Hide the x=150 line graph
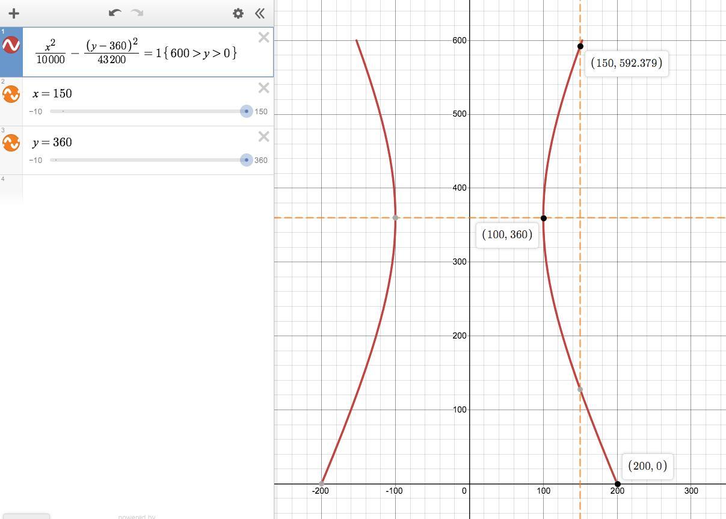Viewport: 726px width, 519px height. click(x=11, y=94)
